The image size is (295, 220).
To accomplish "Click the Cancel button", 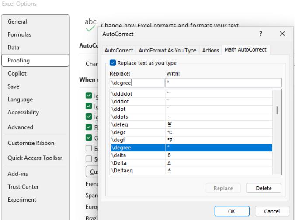I will tap(272, 211).
